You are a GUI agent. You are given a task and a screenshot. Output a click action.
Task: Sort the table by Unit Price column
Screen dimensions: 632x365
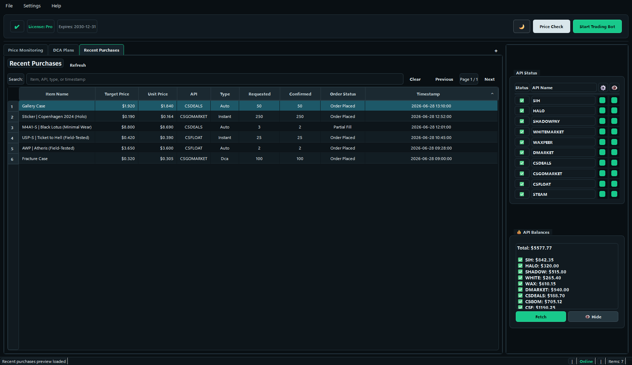click(x=158, y=94)
